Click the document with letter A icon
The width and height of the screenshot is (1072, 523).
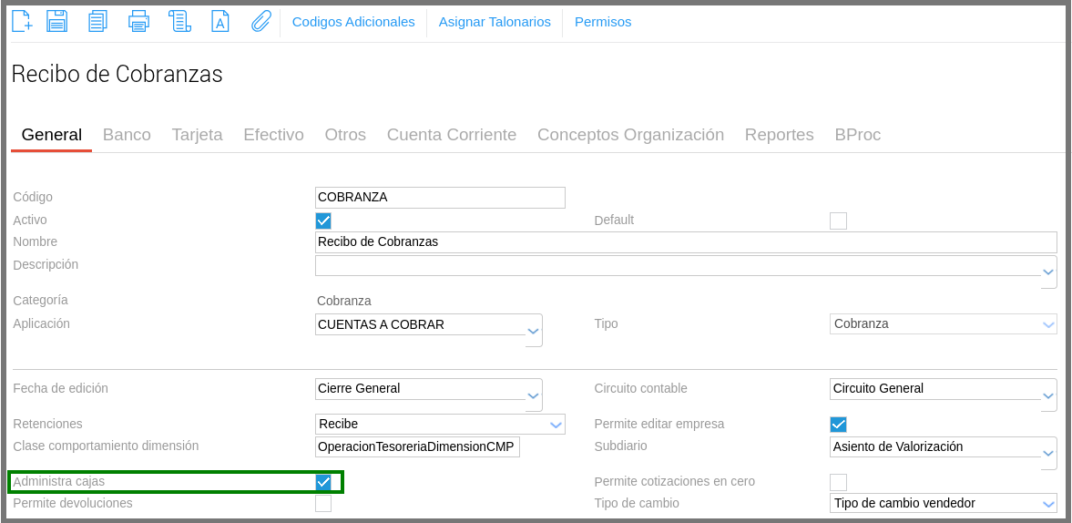pyautogui.click(x=220, y=21)
